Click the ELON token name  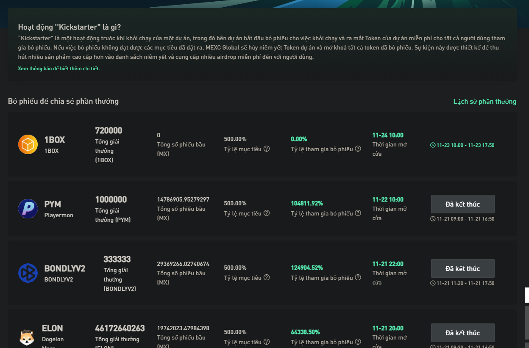coord(53,328)
